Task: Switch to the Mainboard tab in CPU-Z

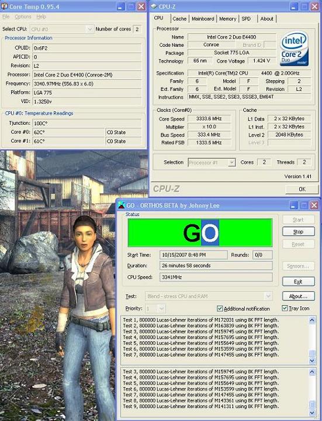Action: 203,19
